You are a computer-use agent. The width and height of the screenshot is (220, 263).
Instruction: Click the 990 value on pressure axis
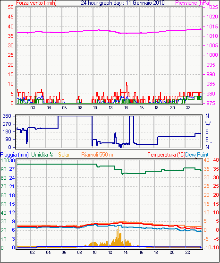click(x=211, y=74)
